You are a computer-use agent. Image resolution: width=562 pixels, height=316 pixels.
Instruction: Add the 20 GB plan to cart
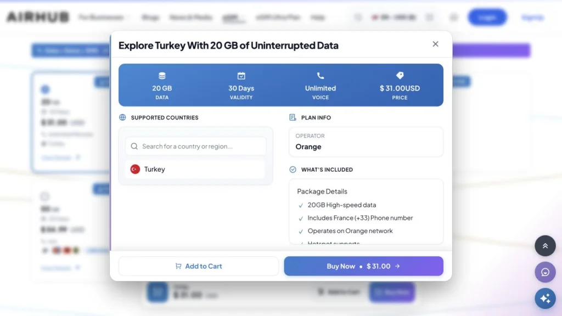tap(199, 266)
